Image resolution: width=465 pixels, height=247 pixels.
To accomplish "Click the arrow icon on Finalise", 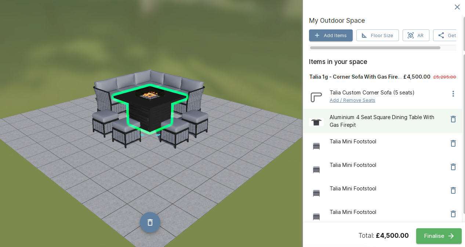I will [451, 236].
